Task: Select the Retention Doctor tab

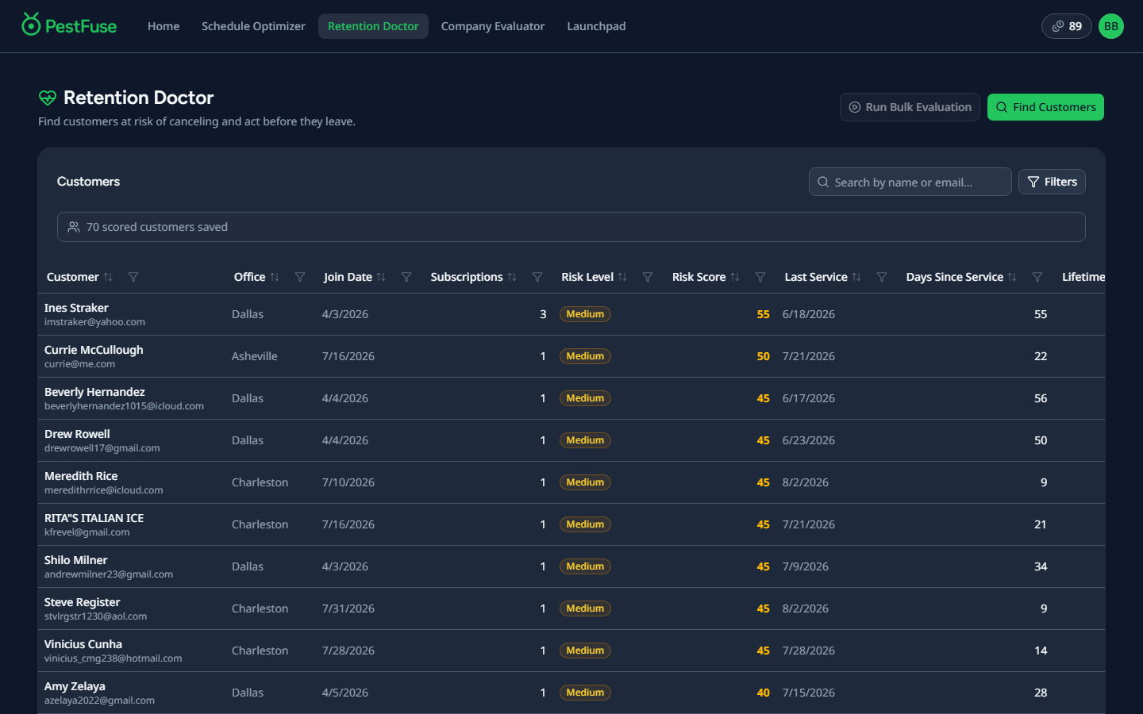Action: click(x=373, y=26)
